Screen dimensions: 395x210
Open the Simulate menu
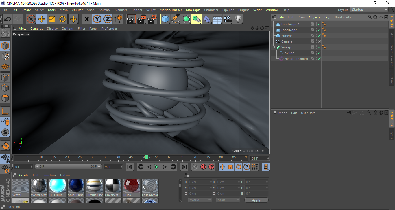pyautogui.click(x=121, y=10)
